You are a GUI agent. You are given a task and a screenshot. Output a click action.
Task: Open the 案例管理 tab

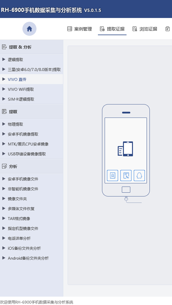click(x=80, y=29)
